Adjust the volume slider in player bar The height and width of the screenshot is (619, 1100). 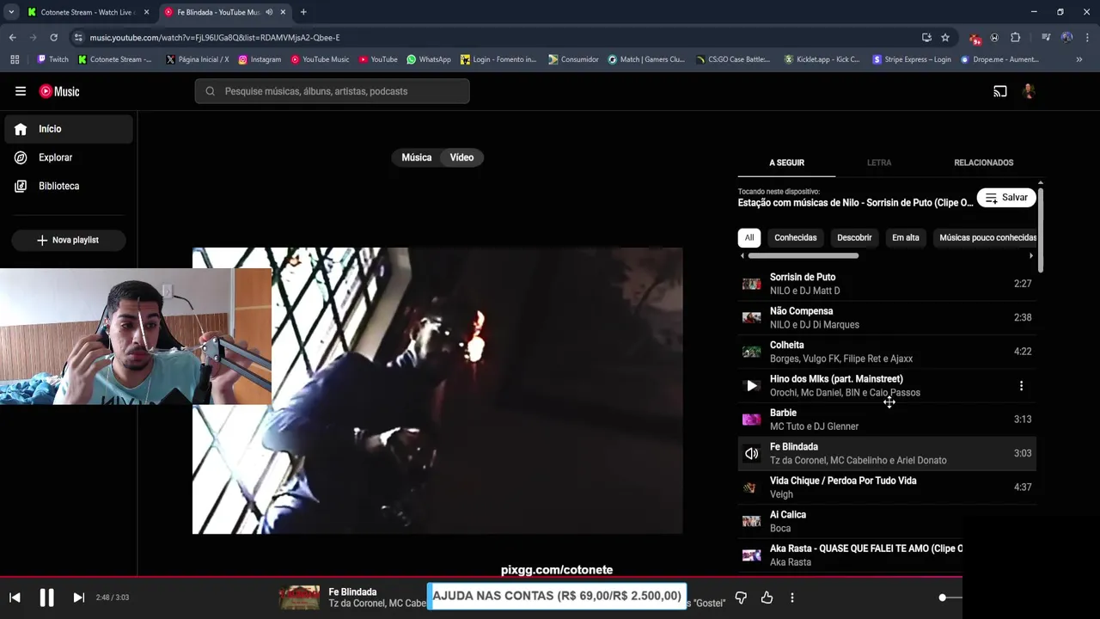point(950,598)
